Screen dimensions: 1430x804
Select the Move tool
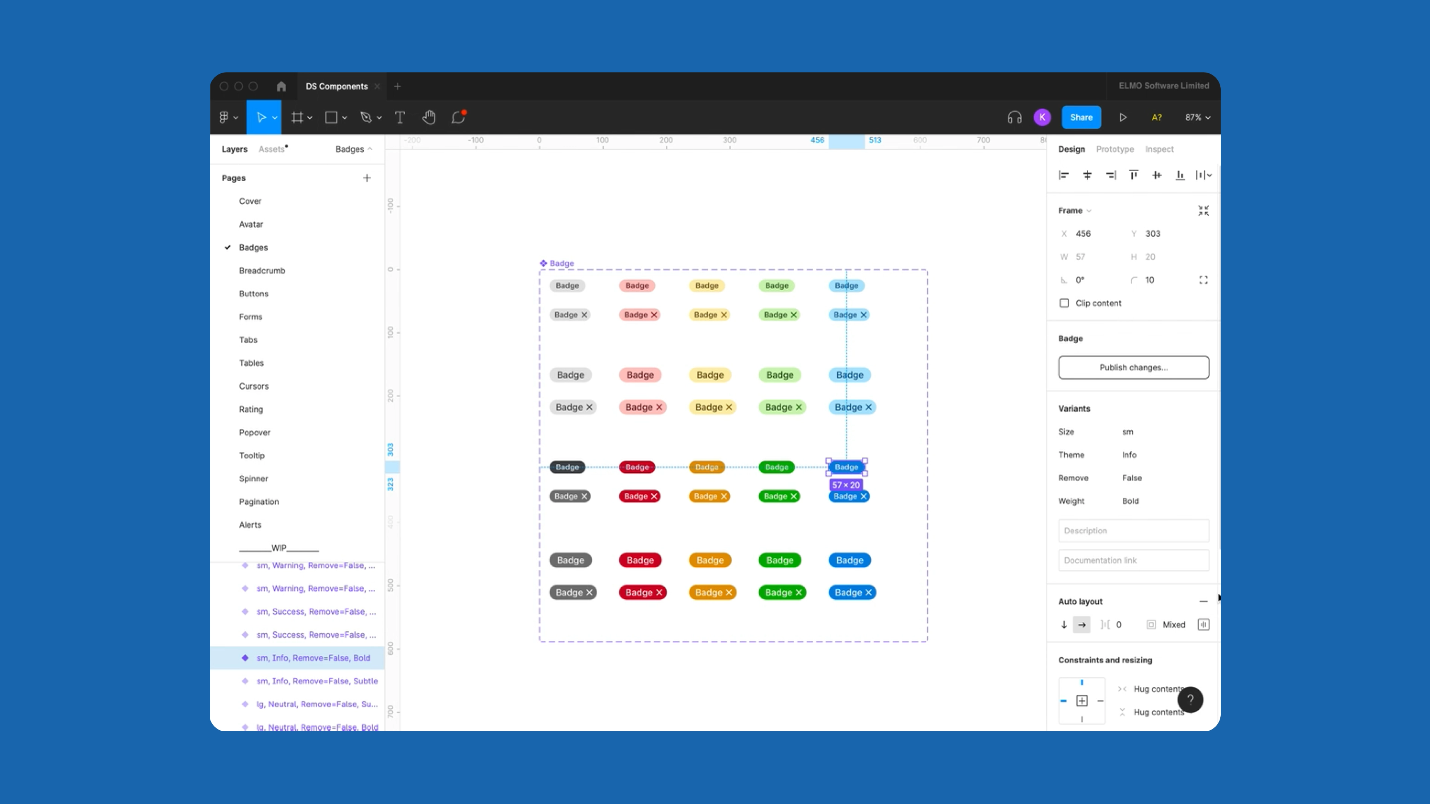(x=260, y=117)
